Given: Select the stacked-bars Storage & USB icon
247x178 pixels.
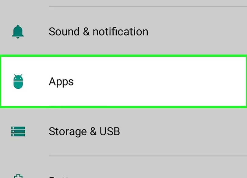Looking at the screenshot, I should [18, 131].
